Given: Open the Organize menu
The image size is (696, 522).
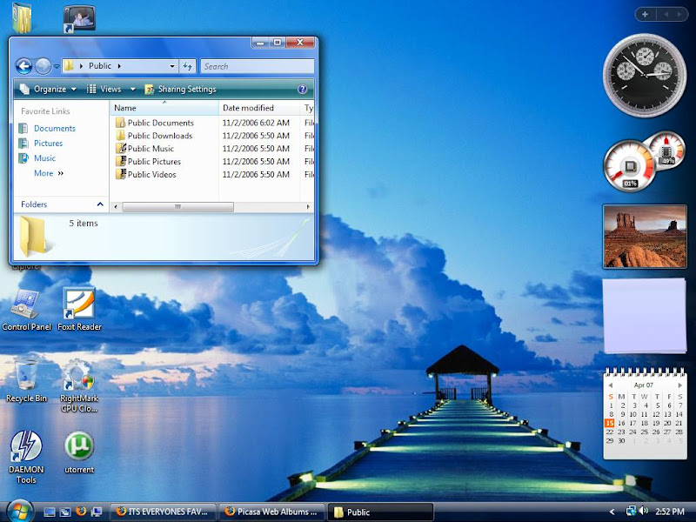Looking at the screenshot, I should point(49,89).
